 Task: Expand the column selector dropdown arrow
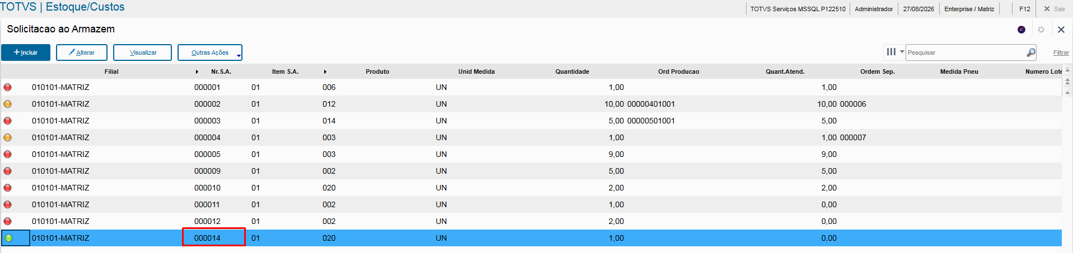click(902, 52)
